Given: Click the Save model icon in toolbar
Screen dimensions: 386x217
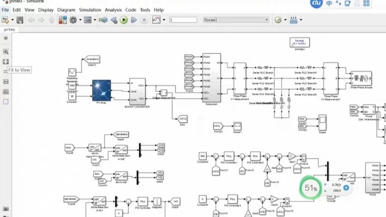Looking at the screenshot, I should coord(20,20).
